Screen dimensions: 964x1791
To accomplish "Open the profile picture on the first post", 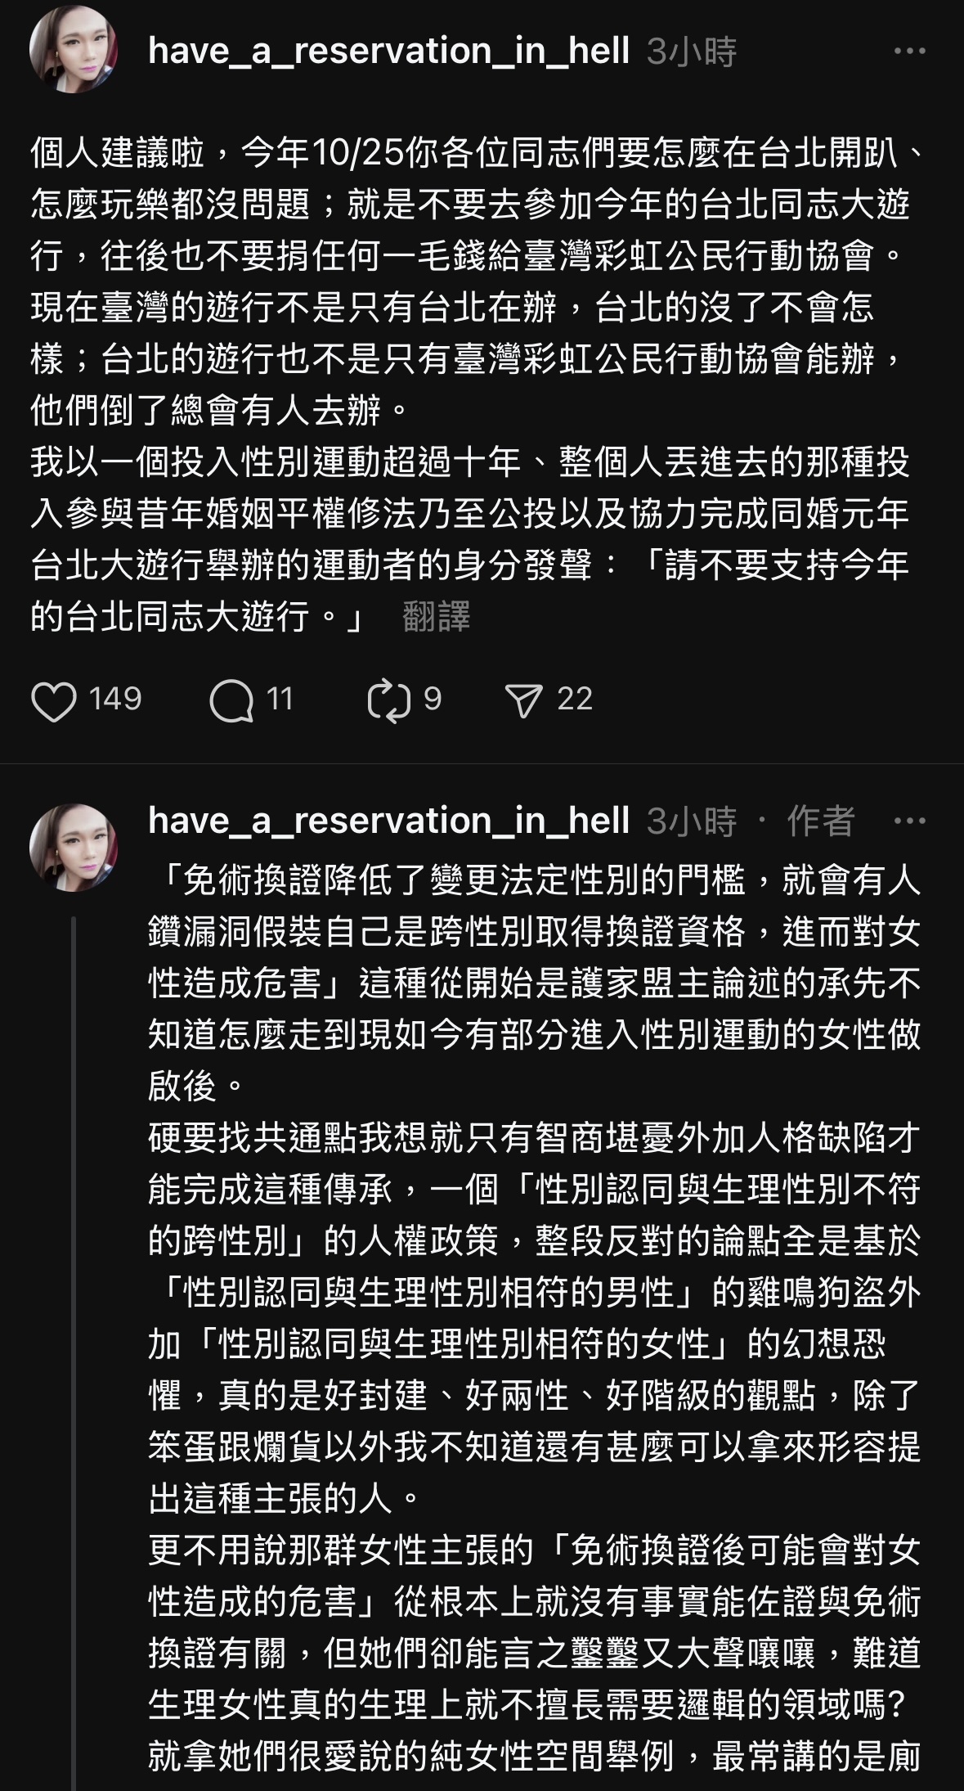I will point(73,51).
